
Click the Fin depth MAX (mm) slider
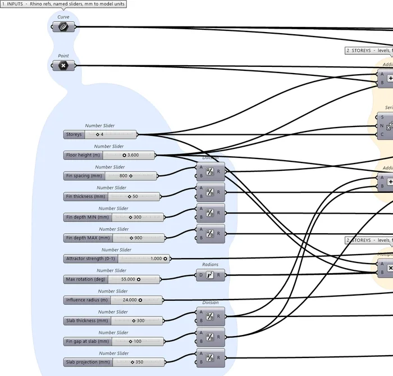[x=114, y=238]
